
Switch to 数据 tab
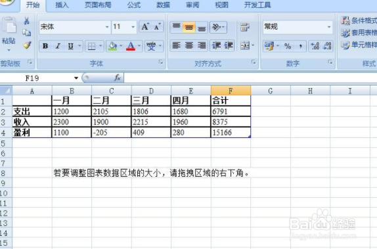163,5
